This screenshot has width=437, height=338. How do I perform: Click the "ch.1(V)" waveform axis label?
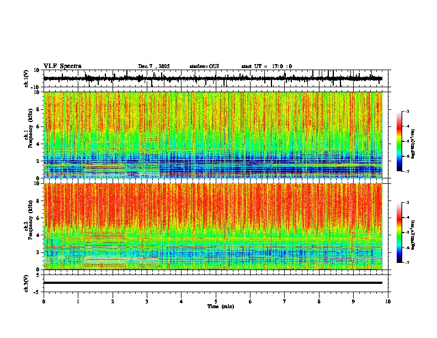[x=26, y=78]
